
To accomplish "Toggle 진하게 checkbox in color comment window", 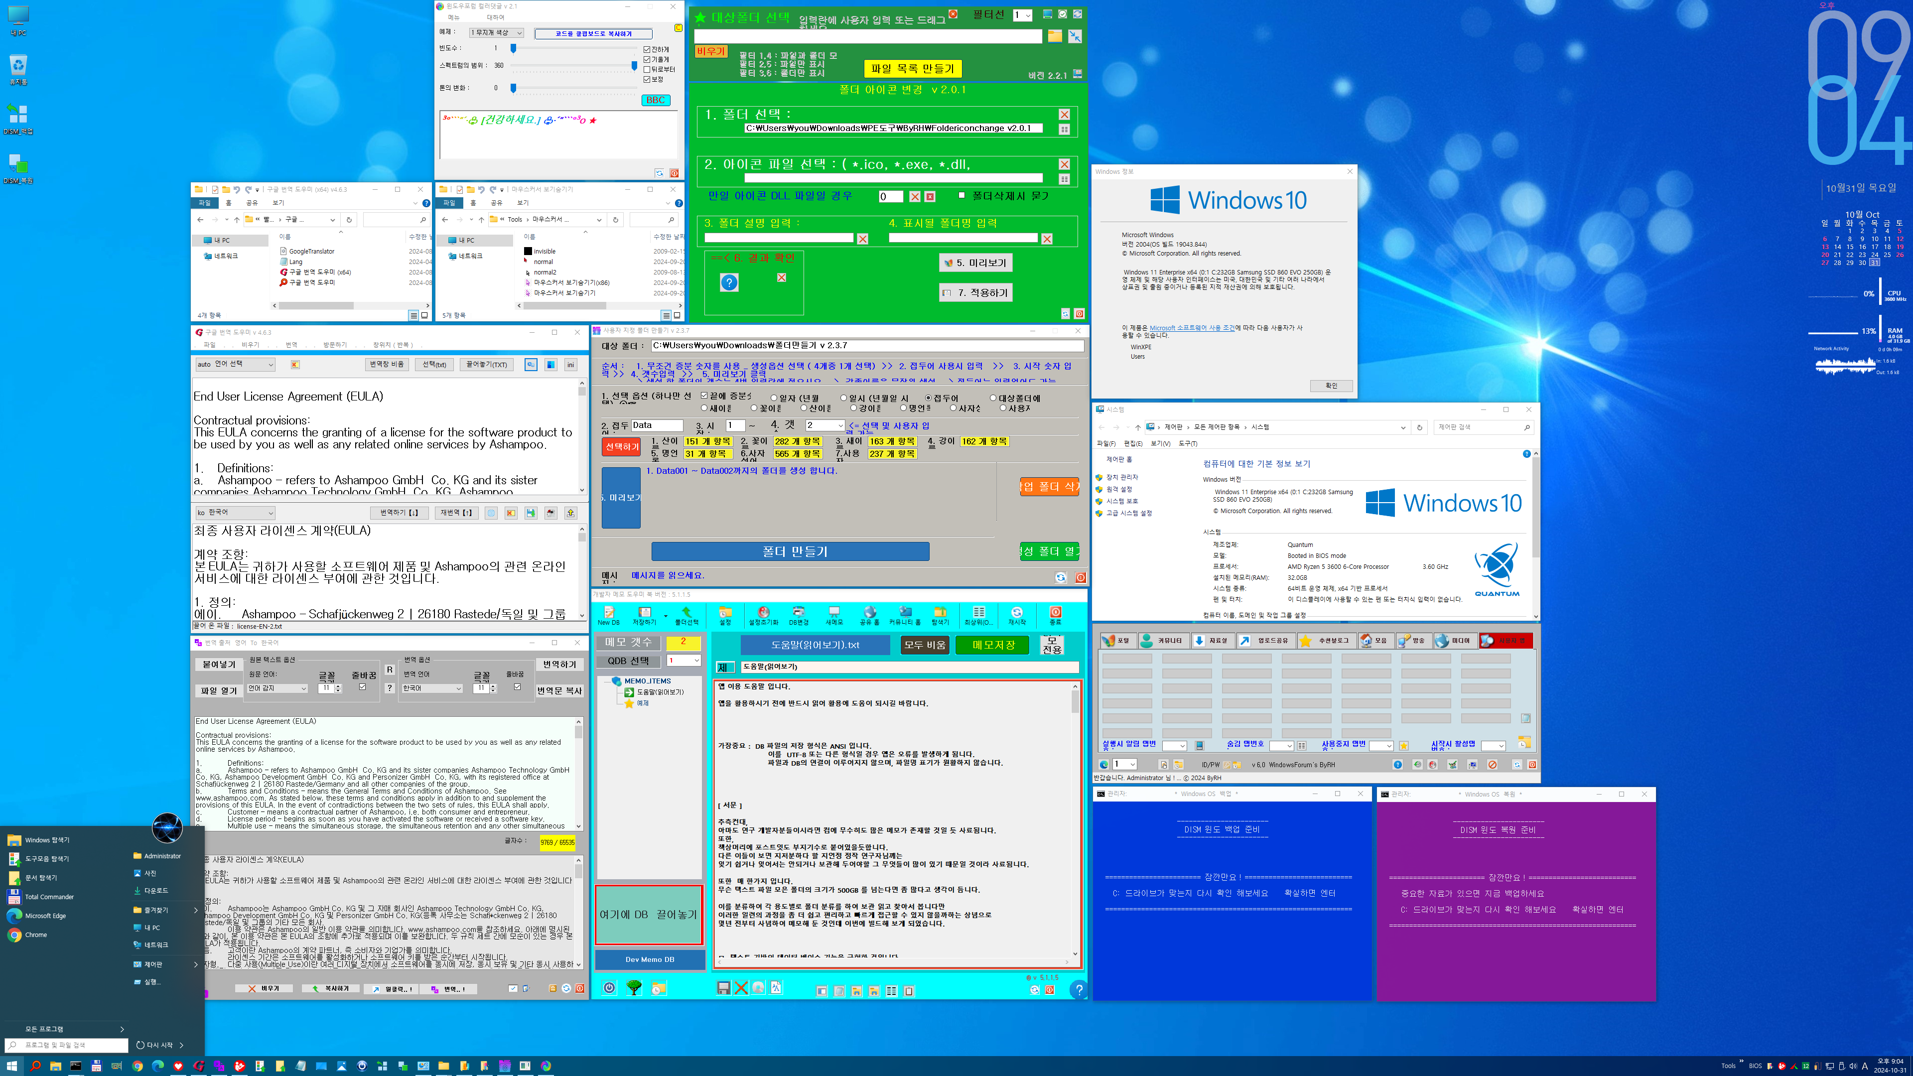I will point(647,49).
